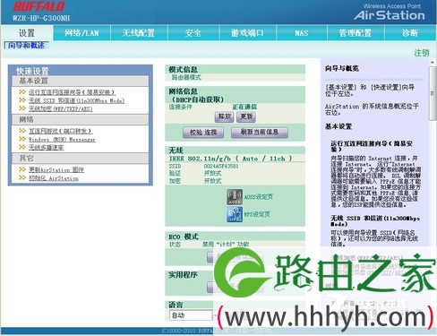Click the 释放 button
437x336 pixels.
[x=224, y=116]
